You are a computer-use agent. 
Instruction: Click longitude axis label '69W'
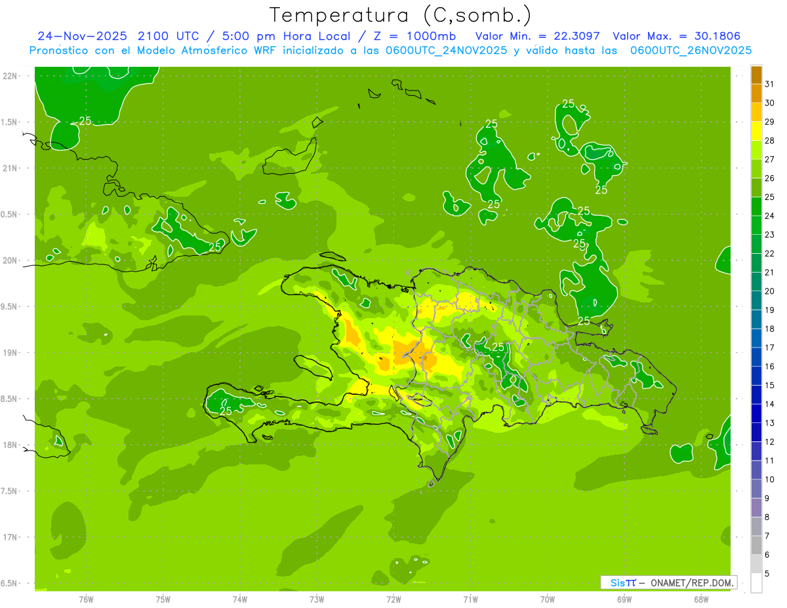[x=624, y=599]
